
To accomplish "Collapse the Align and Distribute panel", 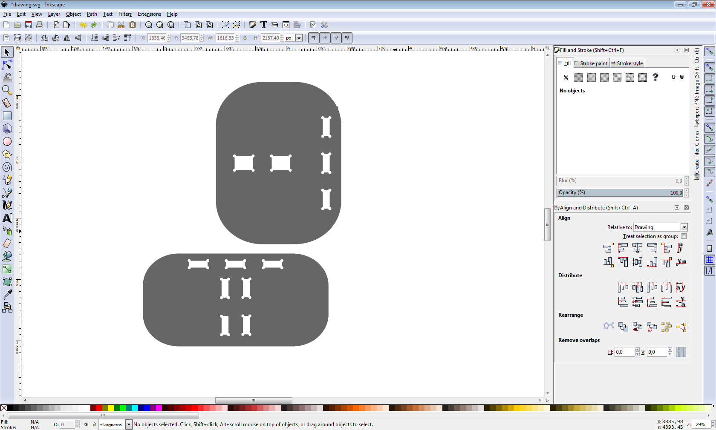I will pos(677,208).
